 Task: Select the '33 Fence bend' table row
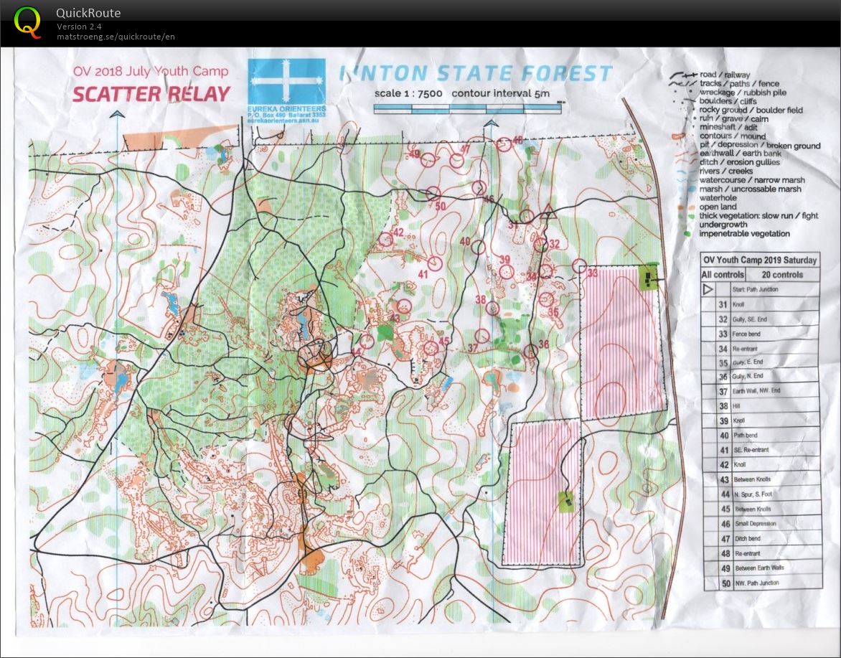tap(760, 334)
